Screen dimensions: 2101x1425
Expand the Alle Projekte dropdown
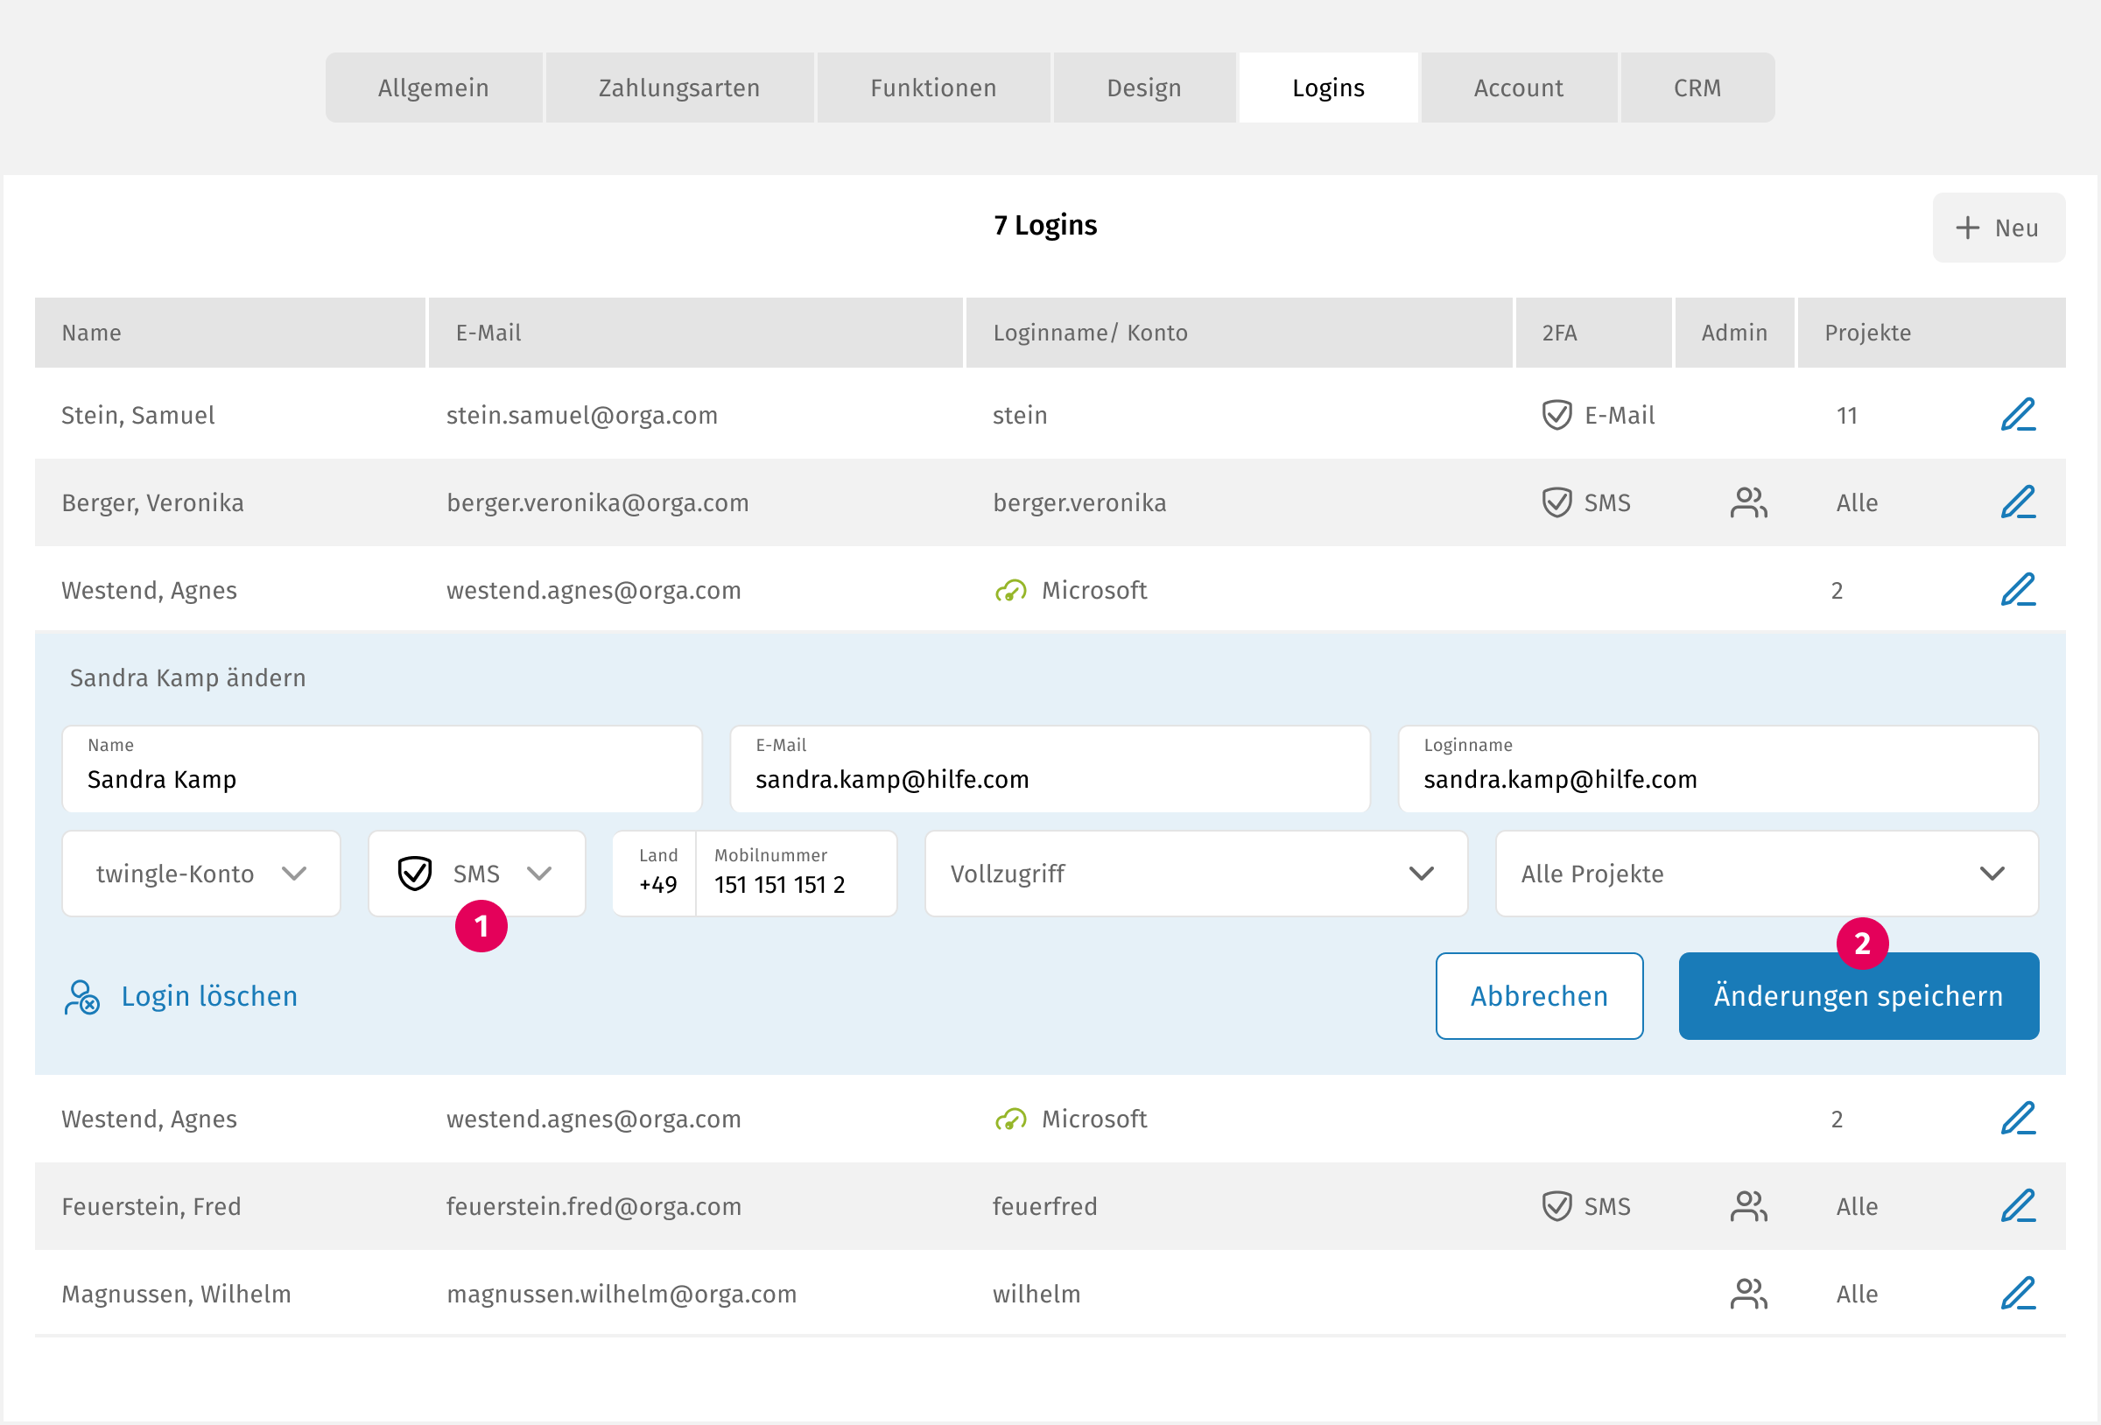pyautogui.click(x=1766, y=874)
